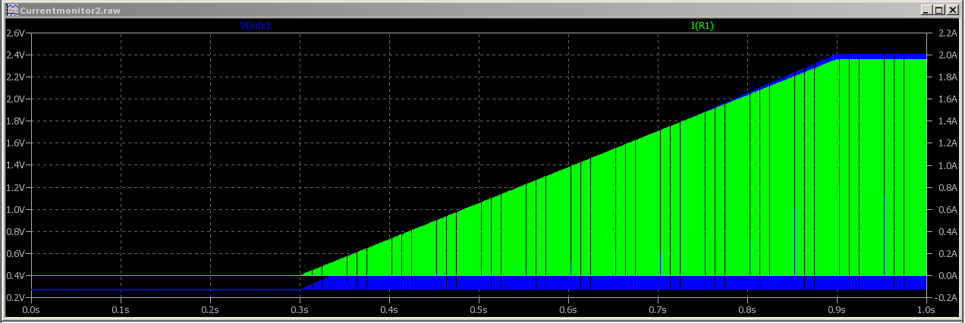Click the Currentmonitor2.raw title text
Viewport: 965px width, 323px height.
point(69,11)
